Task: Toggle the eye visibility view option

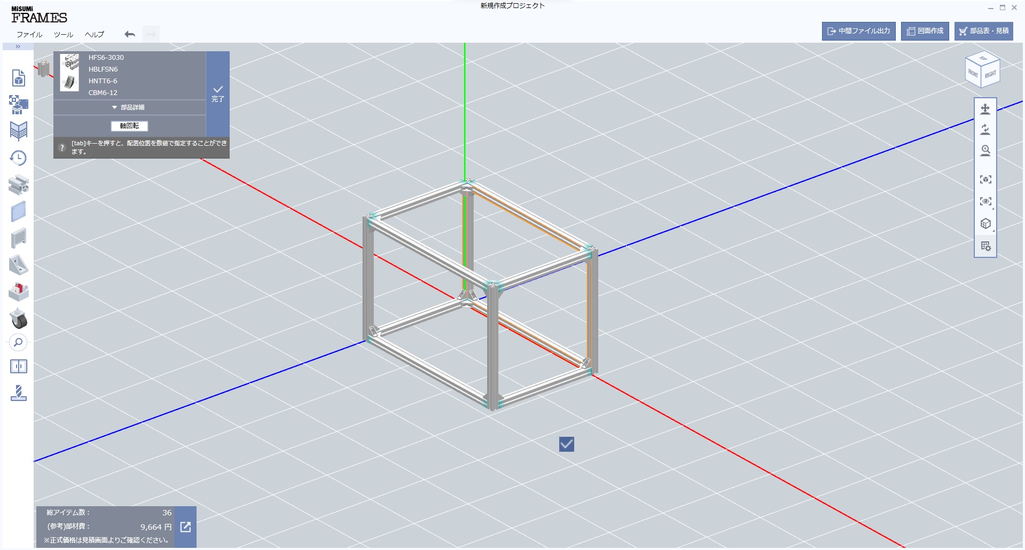Action: (985, 201)
